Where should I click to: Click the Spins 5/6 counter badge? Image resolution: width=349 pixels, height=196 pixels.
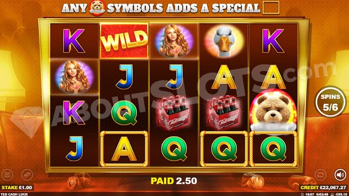pyautogui.click(x=330, y=102)
